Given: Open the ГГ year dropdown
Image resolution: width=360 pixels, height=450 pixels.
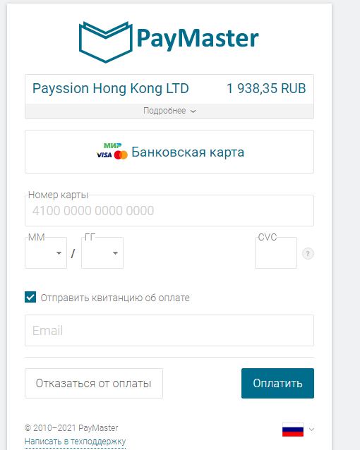Looking at the screenshot, I should [x=102, y=253].
